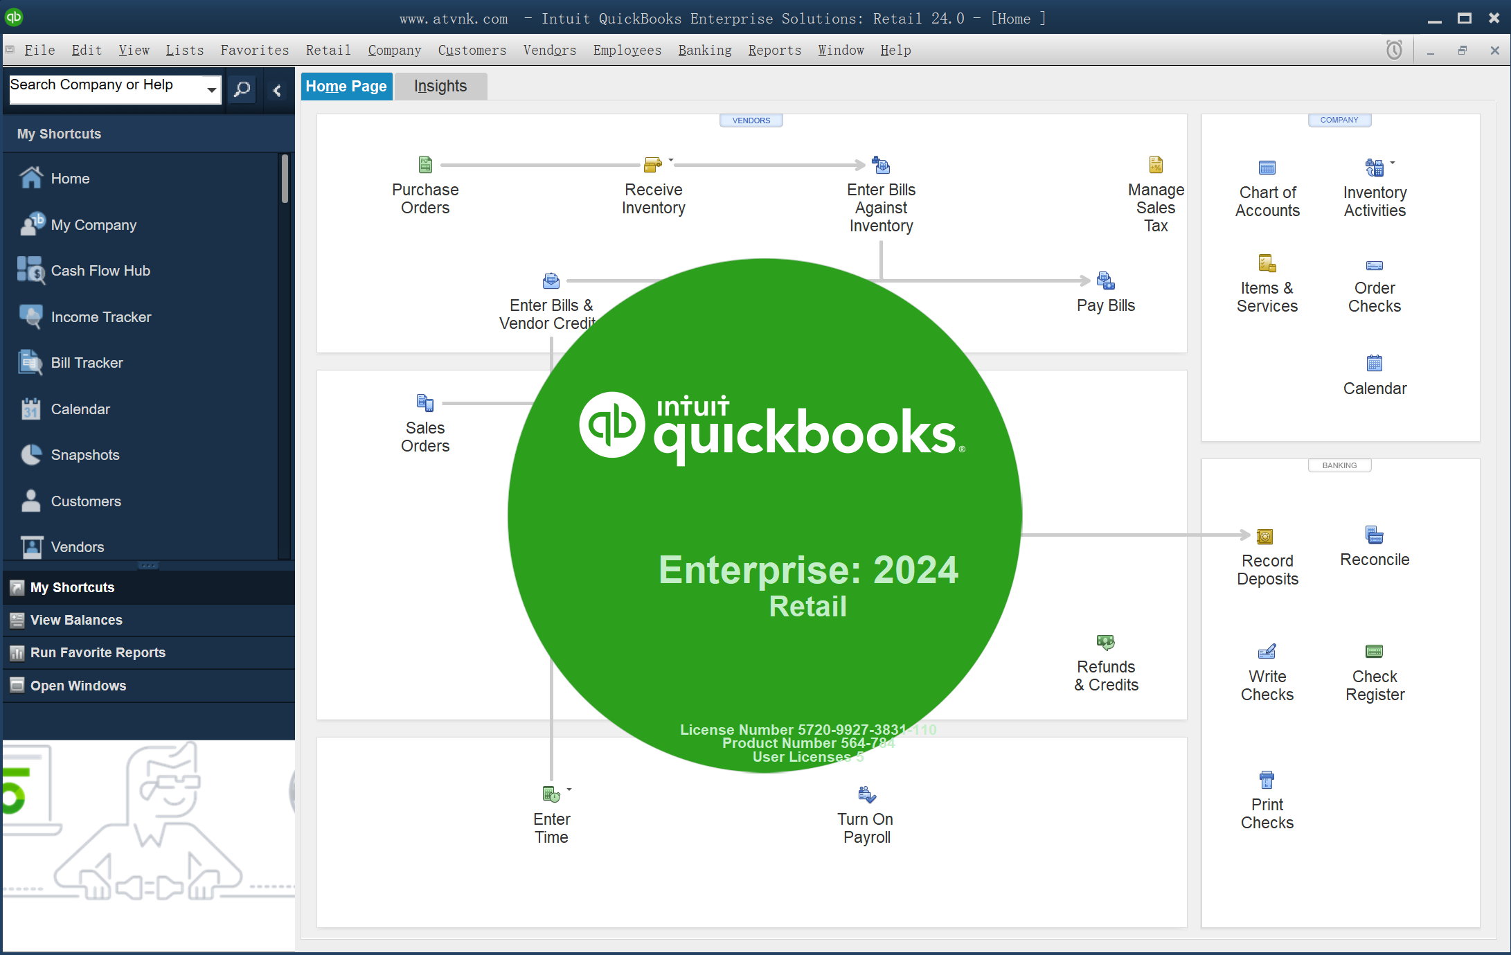1511x955 pixels.
Task: Open Manage Sales Tax icon
Action: point(1156,165)
